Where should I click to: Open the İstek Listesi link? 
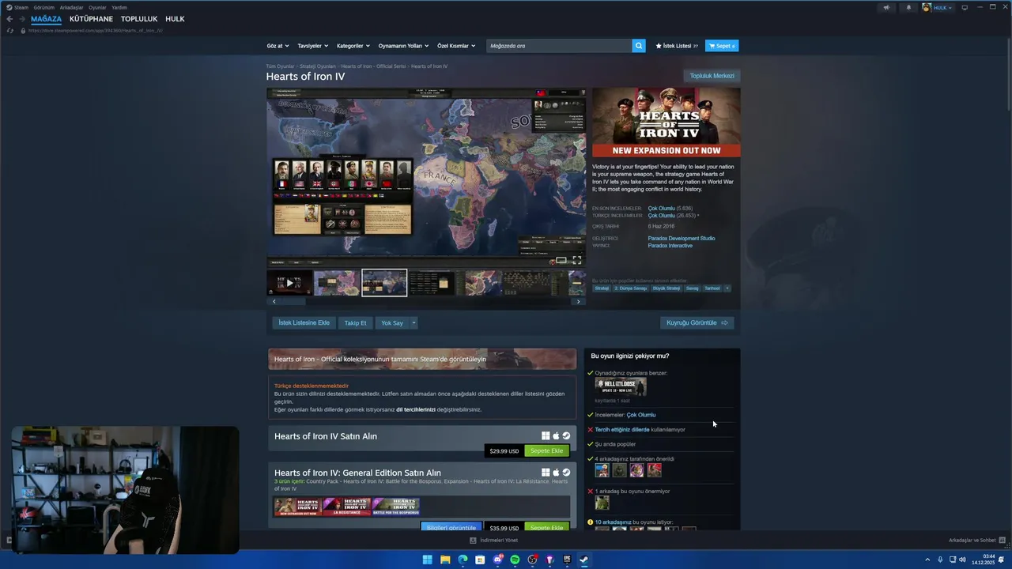point(677,46)
